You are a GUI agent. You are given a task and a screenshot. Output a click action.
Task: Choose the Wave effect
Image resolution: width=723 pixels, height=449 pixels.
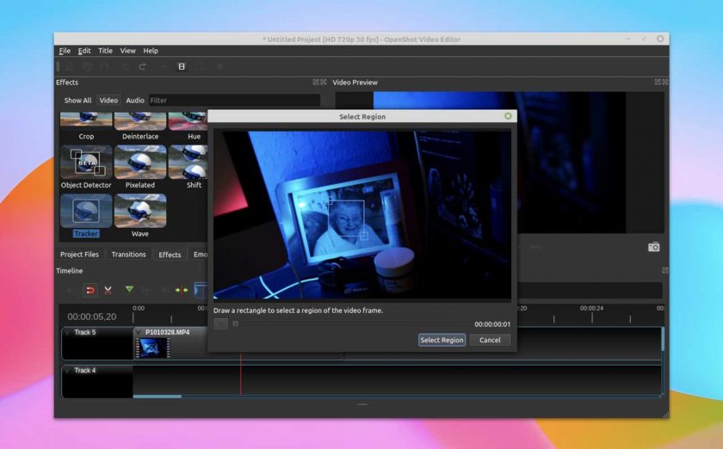(140, 211)
